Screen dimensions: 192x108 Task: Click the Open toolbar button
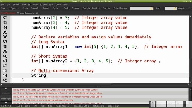(x=13, y=8)
